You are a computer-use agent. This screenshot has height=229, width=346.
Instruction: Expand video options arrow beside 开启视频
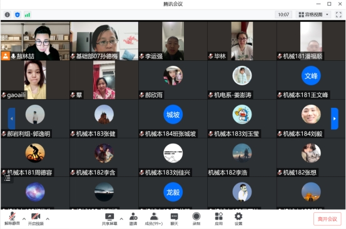(x=48, y=219)
